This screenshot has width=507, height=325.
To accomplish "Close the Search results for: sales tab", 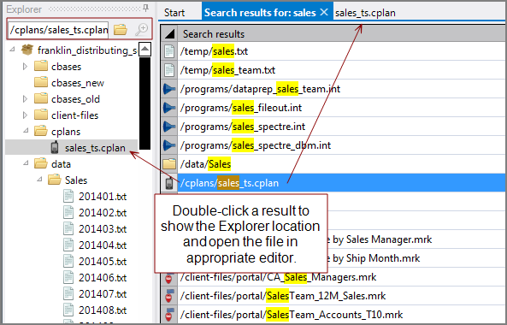I will 324,12.
